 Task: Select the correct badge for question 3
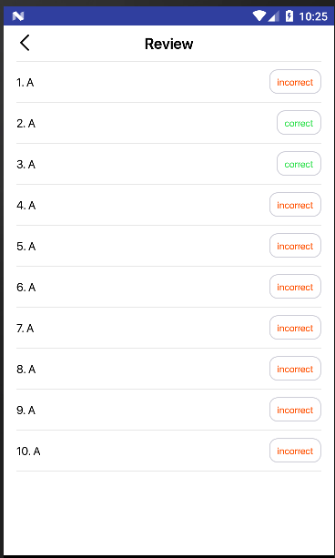tap(299, 164)
